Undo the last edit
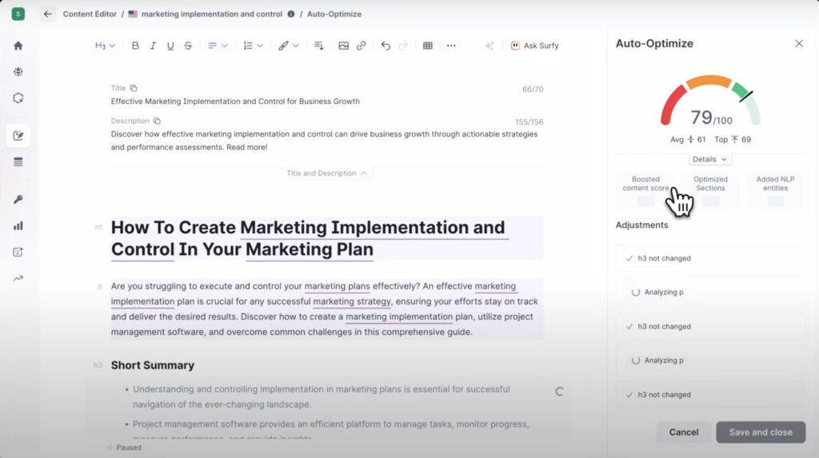 tap(386, 46)
